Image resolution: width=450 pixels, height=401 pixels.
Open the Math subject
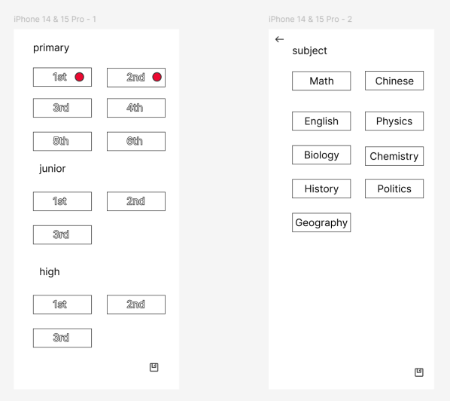click(x=321, y=81)
